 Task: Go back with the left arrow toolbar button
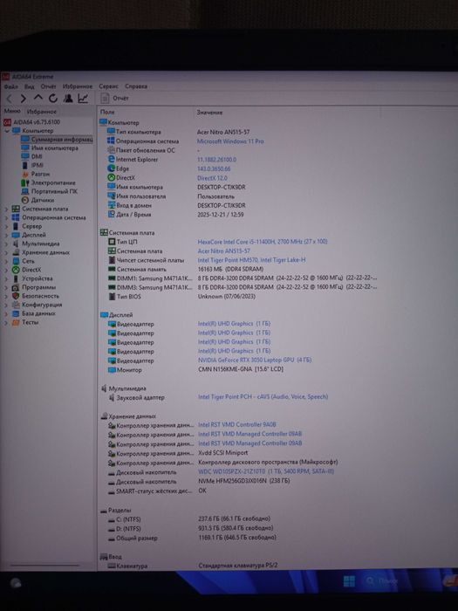click(10, 99)
